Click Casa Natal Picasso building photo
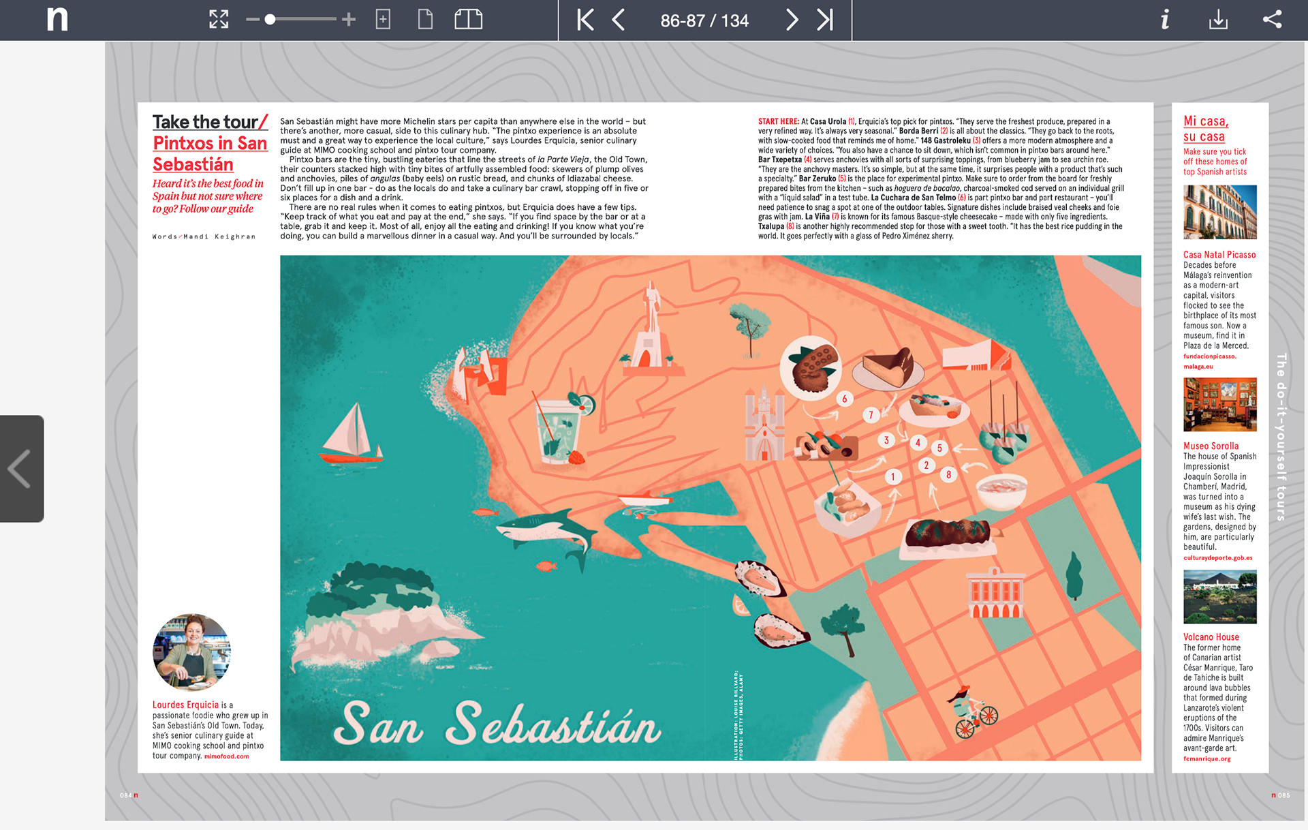Viewport: 1308px width, 830px height. (x=1219, y=212)
